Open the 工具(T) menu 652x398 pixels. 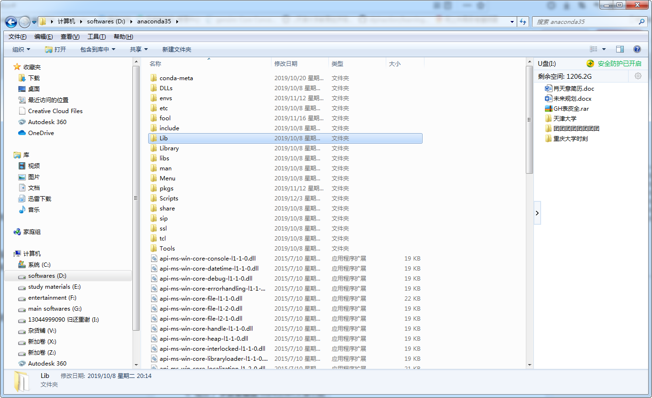pos(96,36)
